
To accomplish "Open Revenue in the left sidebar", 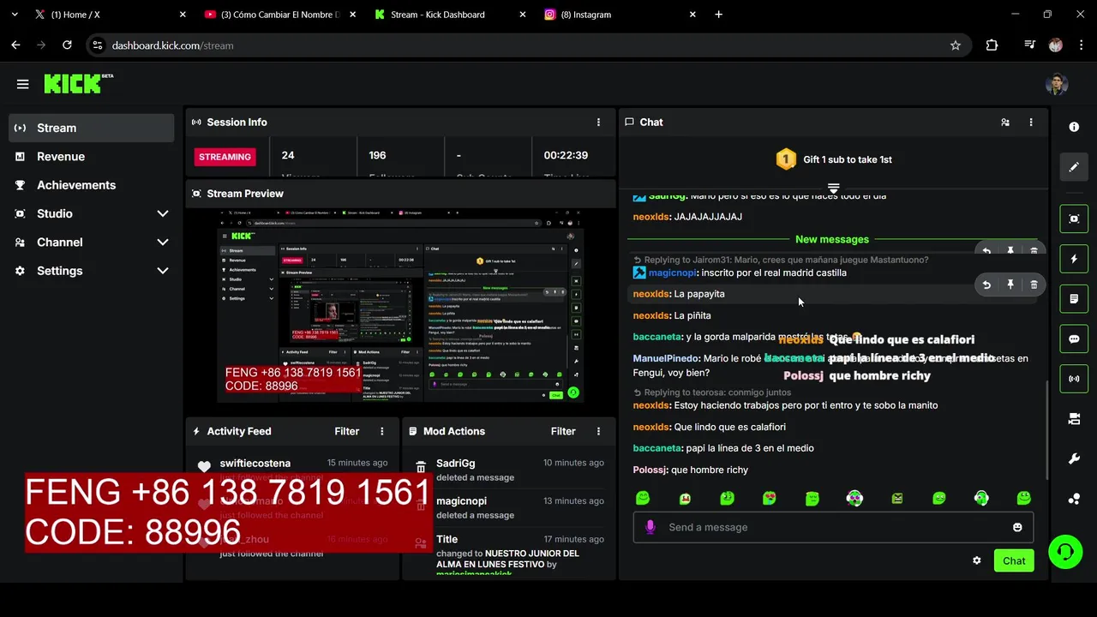I will coord(91,157).
